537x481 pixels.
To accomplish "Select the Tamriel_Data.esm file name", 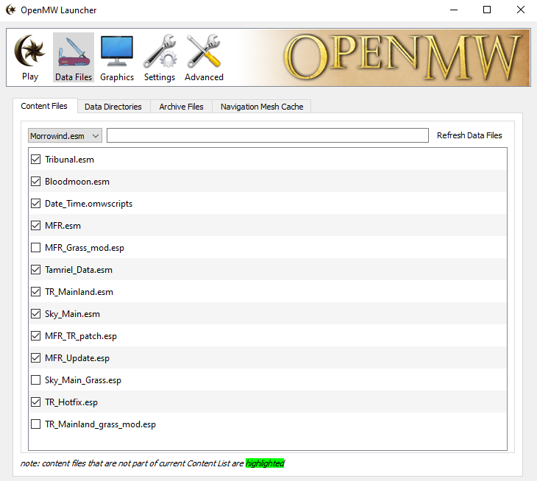I will click(x=79, y=270).
